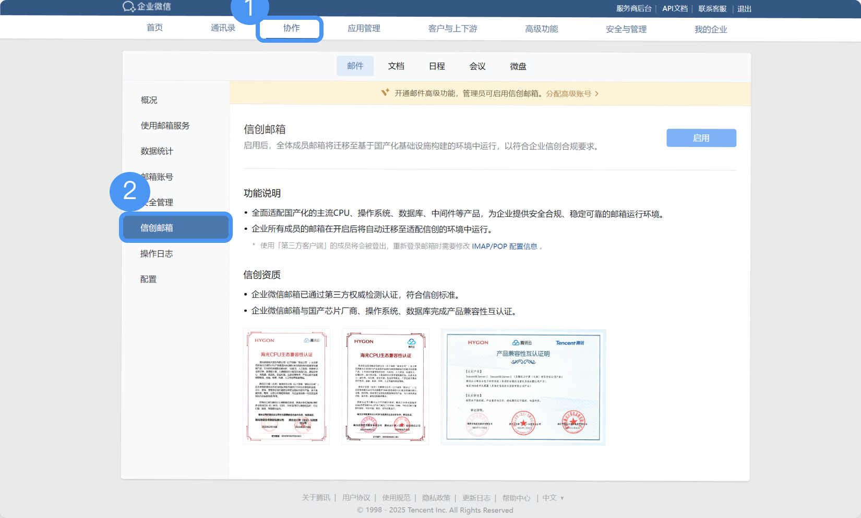Click 联系客服 in the header

(712, 9)
